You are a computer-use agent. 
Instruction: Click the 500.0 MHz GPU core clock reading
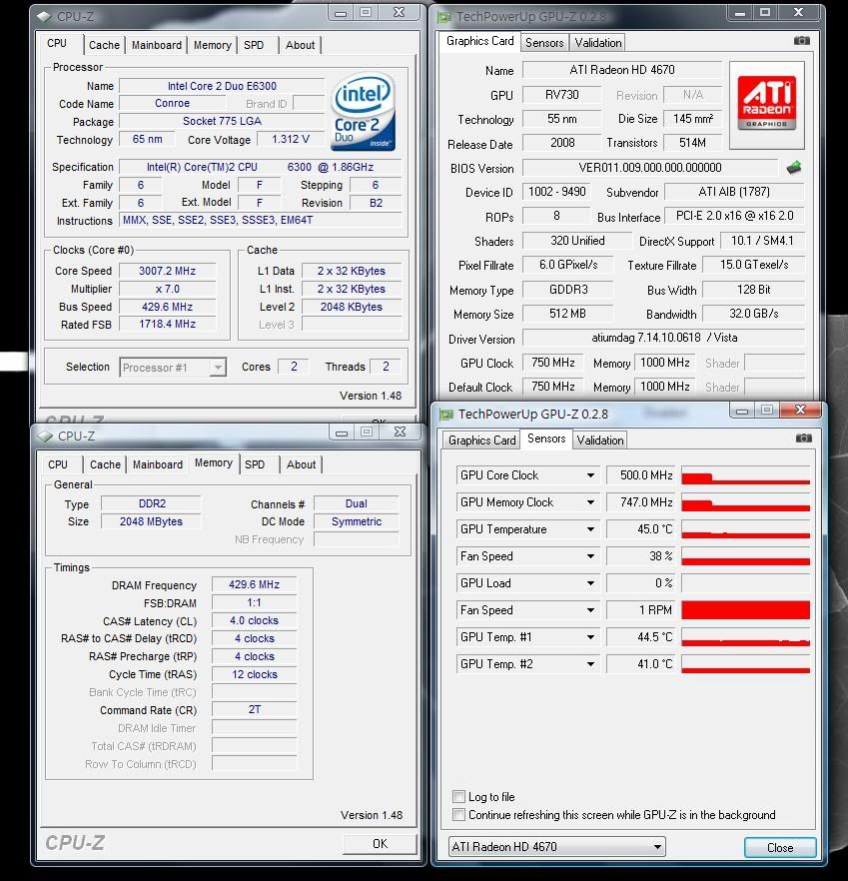640,475
